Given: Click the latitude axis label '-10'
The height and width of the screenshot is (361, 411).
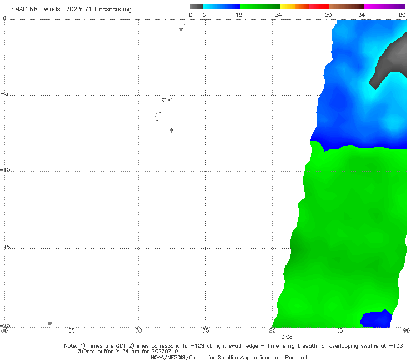Looking at the screenshot, I should tap(5, 170).
